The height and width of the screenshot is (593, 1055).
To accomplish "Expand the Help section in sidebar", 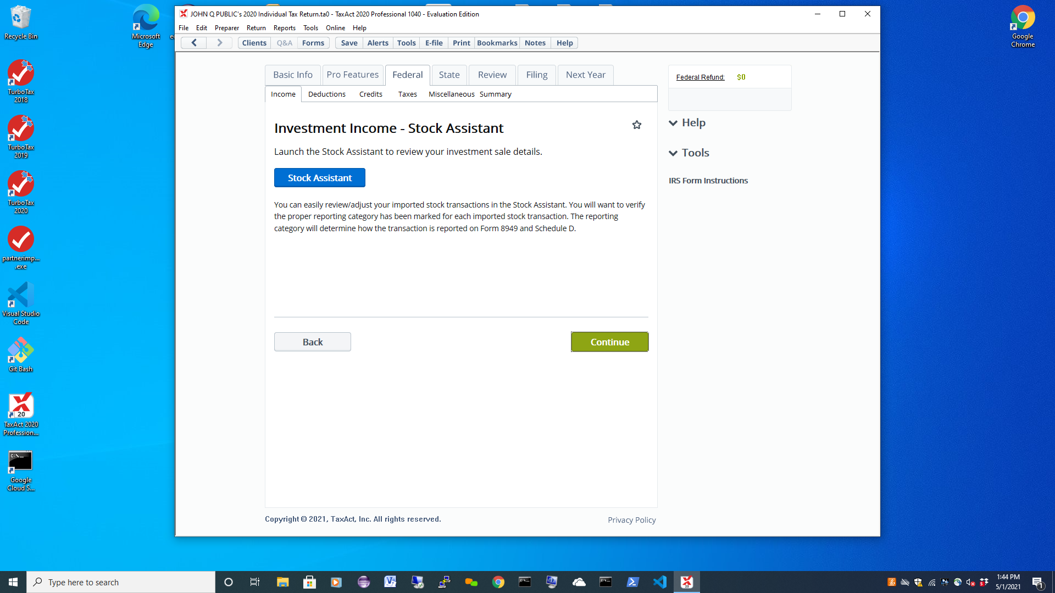I will click(x=687, y=123).
